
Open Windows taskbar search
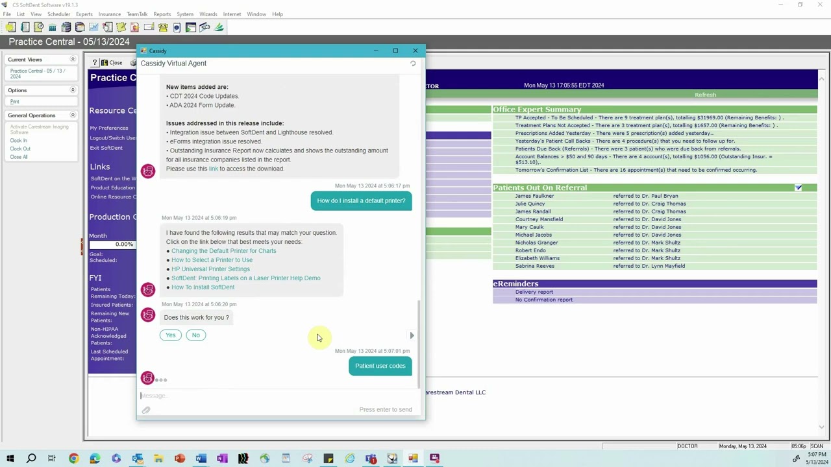pyautogui.click(x=31, y=459)
